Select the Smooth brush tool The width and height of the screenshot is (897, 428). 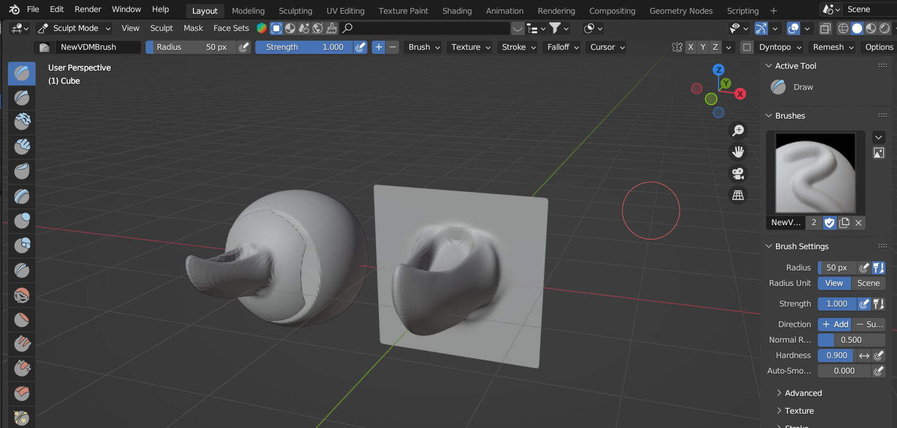click(22, 295)
